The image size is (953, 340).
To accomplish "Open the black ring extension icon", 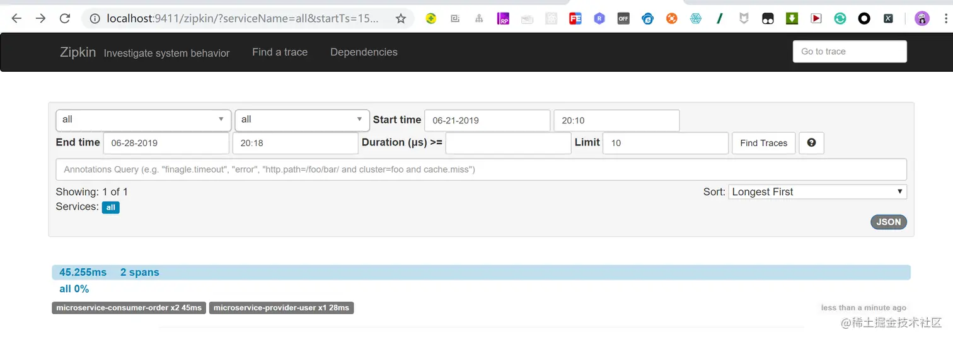I will pos(864,19).
